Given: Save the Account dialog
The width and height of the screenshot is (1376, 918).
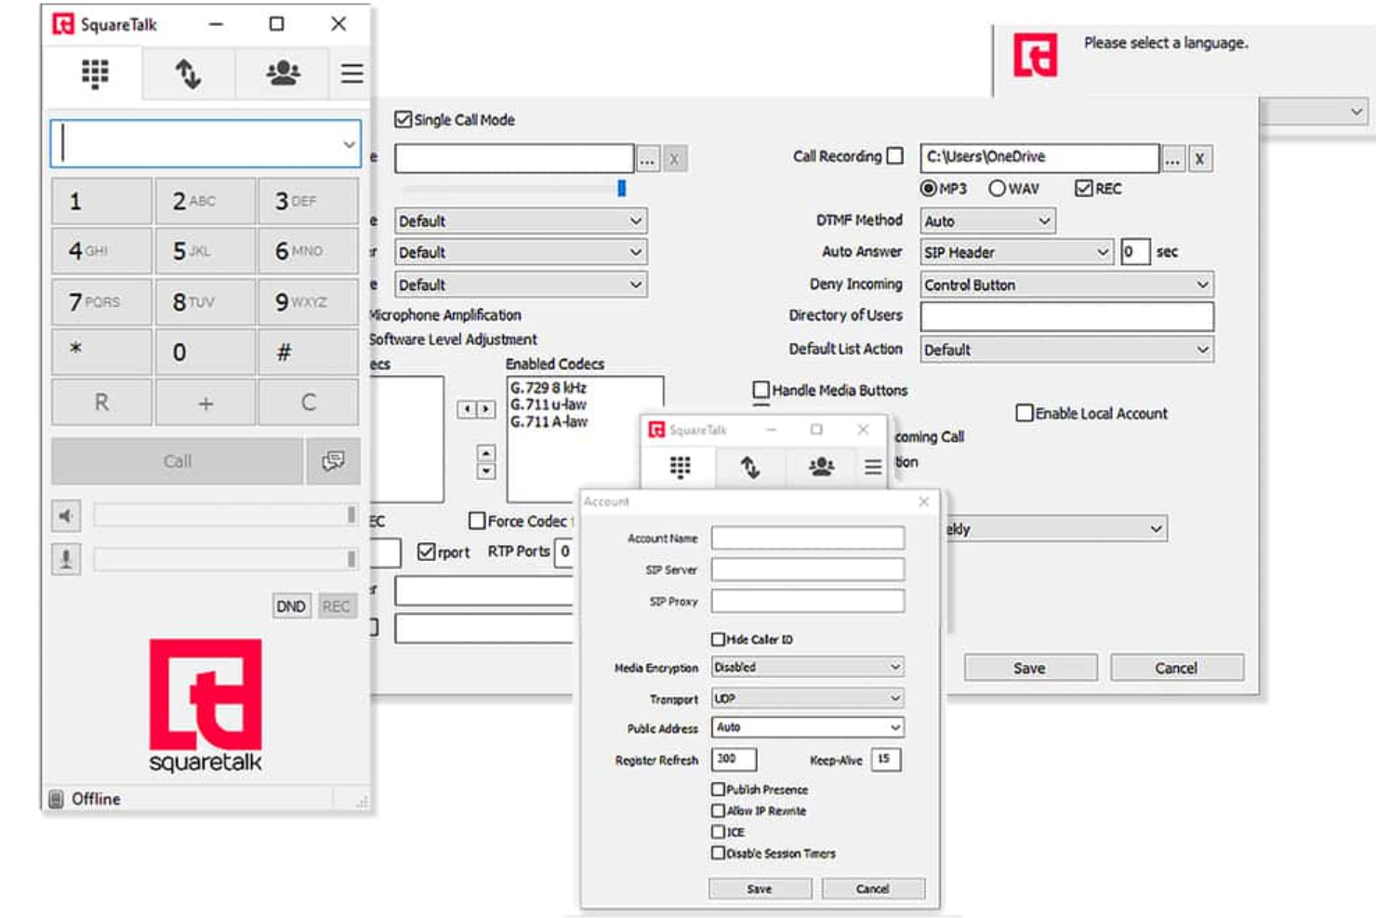Looking at the screenshot, I should (760, 889).
